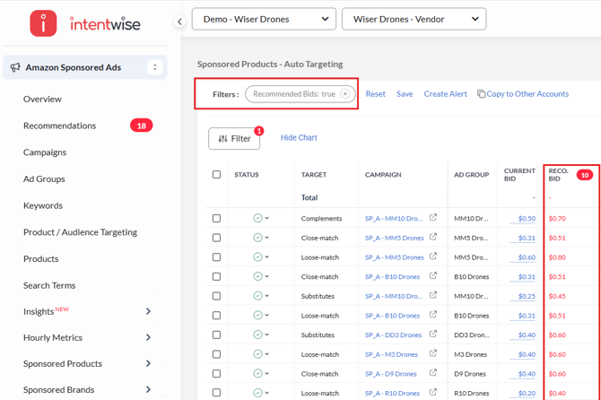601x400 pixels.
Task: Open external link for SP_A - D9 Drones campaign
Action: pyautogui.click(x=433, y=373)
